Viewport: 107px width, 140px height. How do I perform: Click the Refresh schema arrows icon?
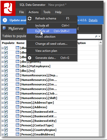(x=30, y=18)
